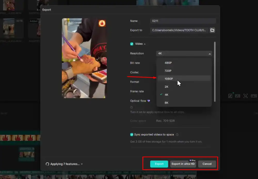Click the Name input field showing 0211
The height and width of the screenshot is (179, 258).
(x=183, y=21)
